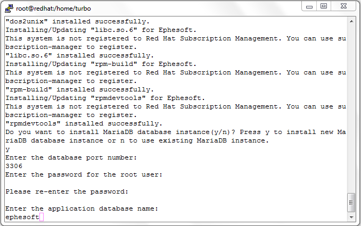Click the 'Enter the password for the root user:' prompt
The width and height of the screenshot is (361, 226).
(84, 174)
